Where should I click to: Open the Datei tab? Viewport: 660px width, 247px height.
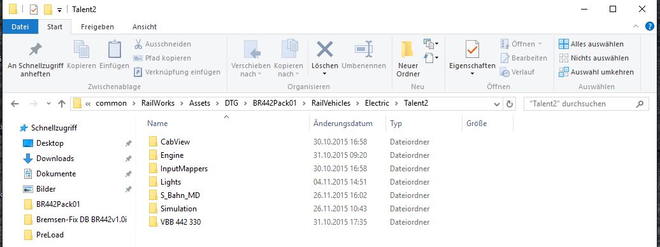pyautogui.click(x=20, y=27)
